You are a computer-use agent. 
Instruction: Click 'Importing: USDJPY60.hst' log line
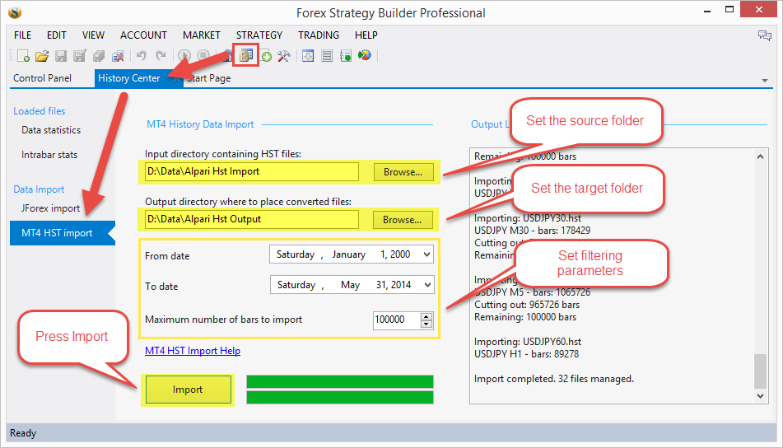click(527, 342)
